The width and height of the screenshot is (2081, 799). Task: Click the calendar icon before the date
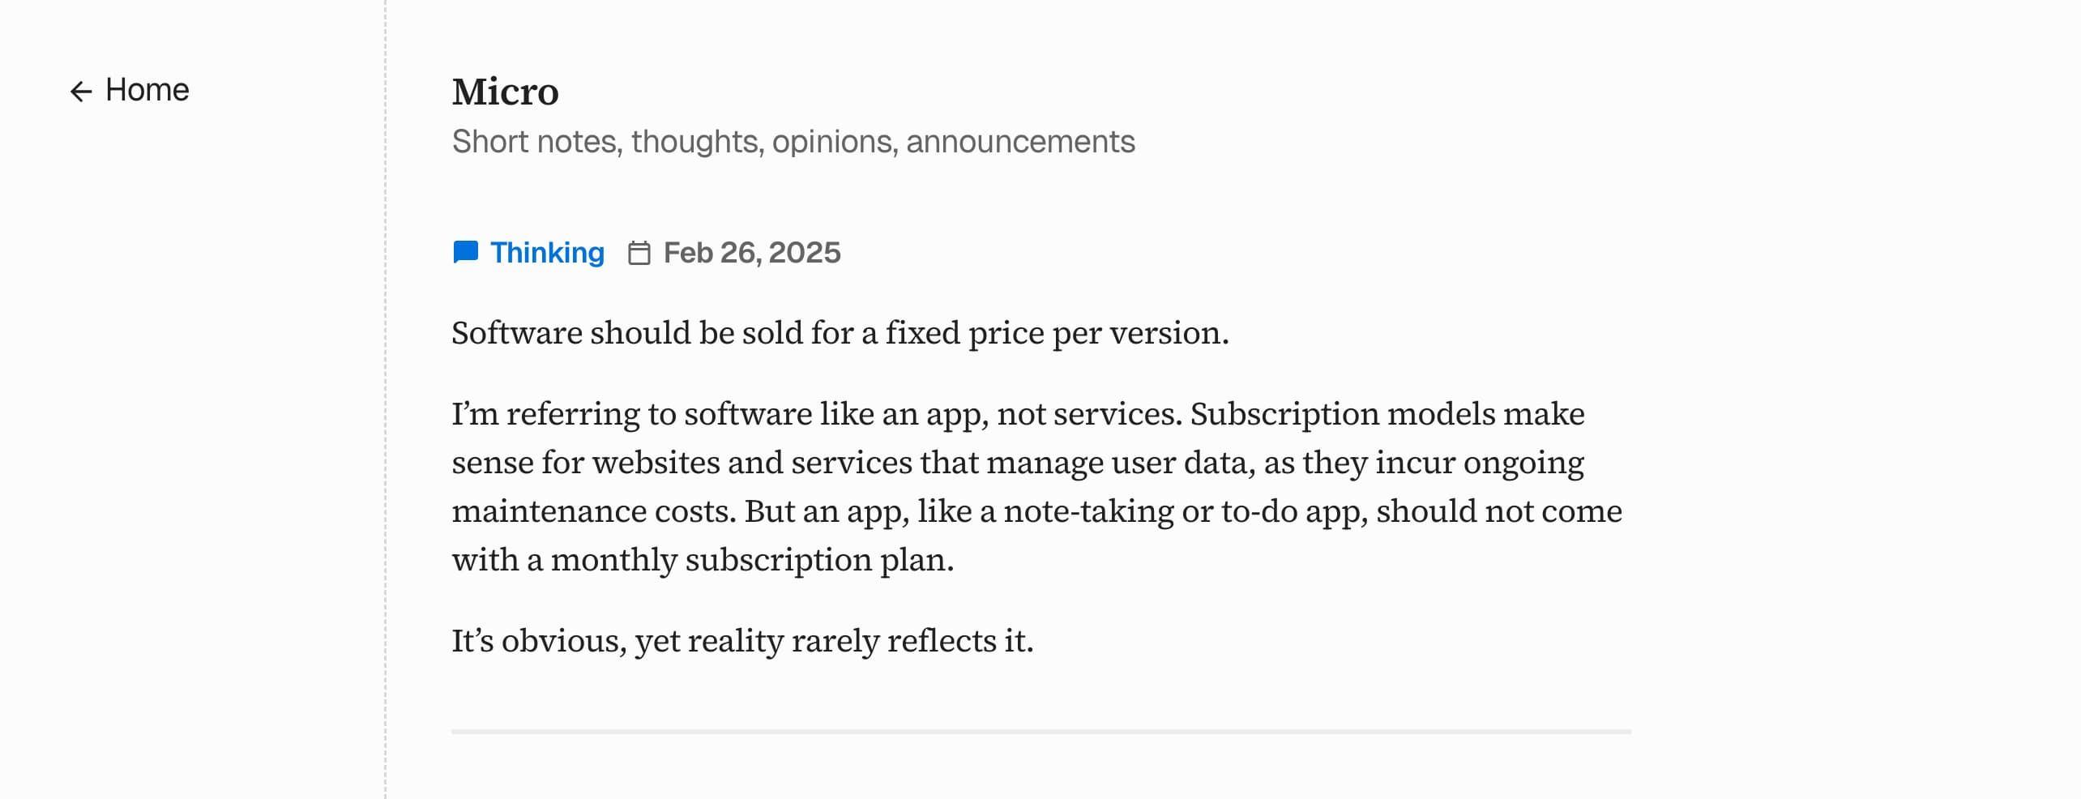(639, 254)
